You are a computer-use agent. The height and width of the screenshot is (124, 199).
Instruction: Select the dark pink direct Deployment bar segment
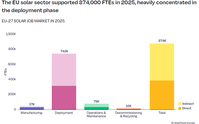pyautogui.click(x=64, y=98)
